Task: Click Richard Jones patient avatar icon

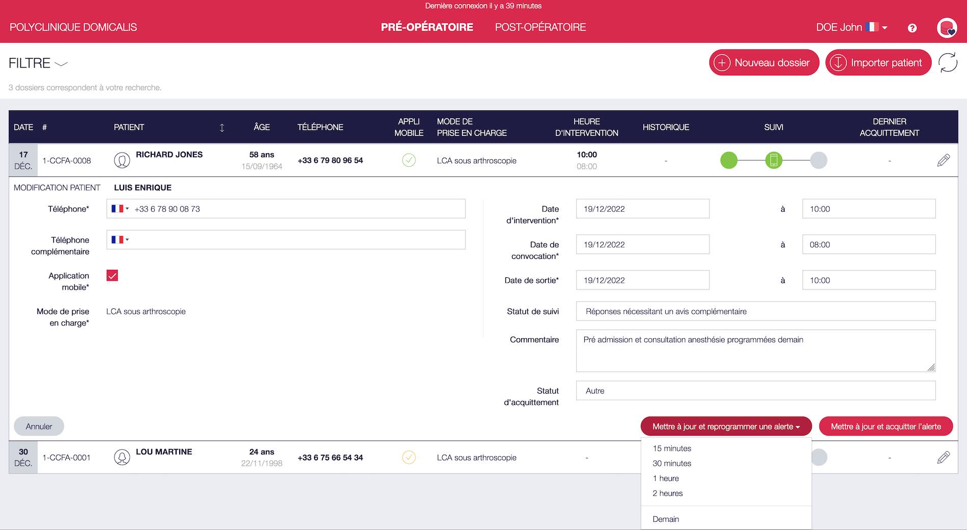Action: pos(122,160)
